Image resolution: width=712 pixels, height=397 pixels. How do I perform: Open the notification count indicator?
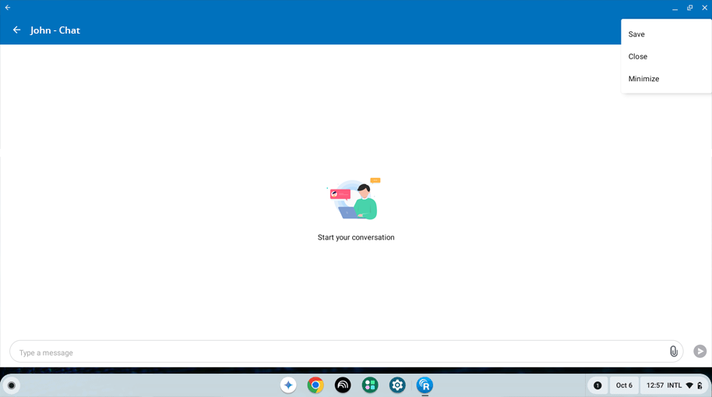(597, 385)
